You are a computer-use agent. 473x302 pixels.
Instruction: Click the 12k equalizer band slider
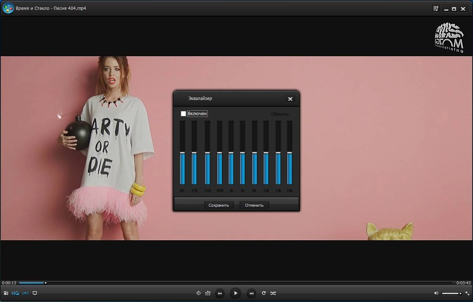point(266,153)
